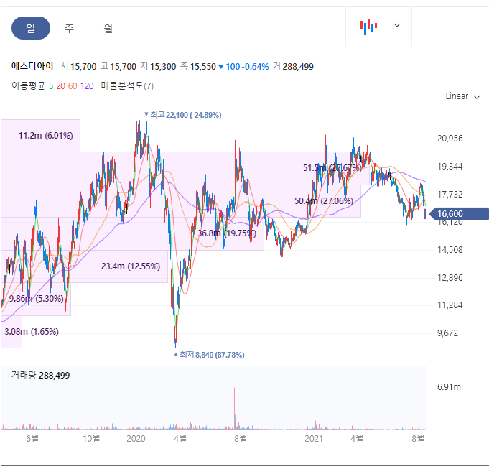Click the 9,672 price axis label
The image size is (489, 469).
(447, 333)
